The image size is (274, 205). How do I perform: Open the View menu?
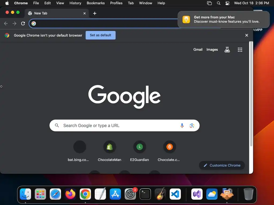60,3
